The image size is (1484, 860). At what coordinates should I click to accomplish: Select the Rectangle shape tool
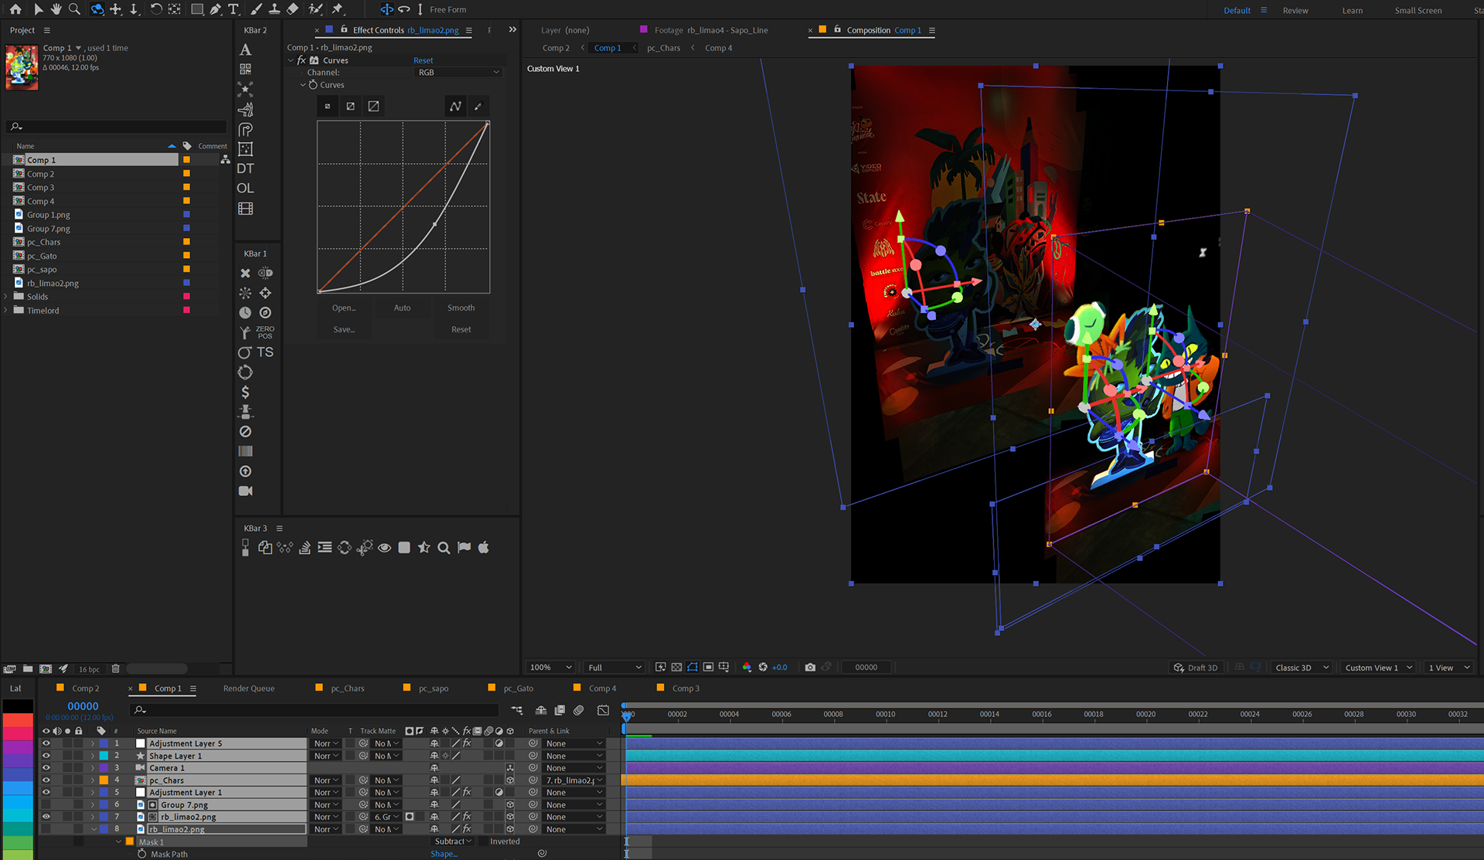point(197,9)
